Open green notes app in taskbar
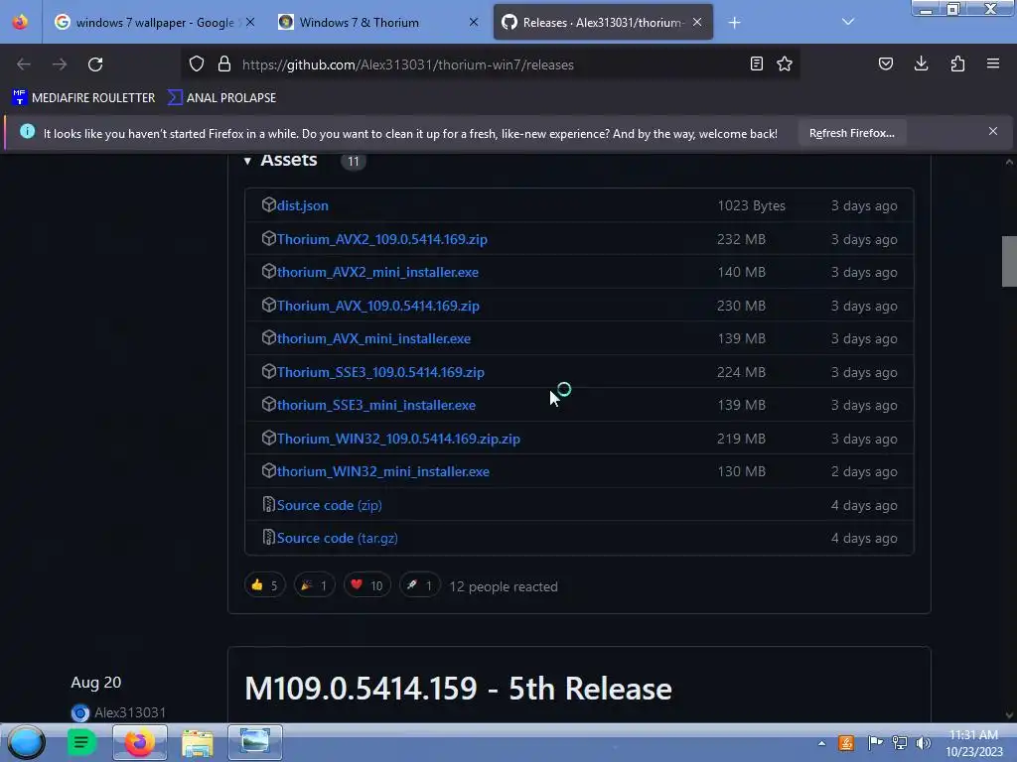 click(81, 742)
